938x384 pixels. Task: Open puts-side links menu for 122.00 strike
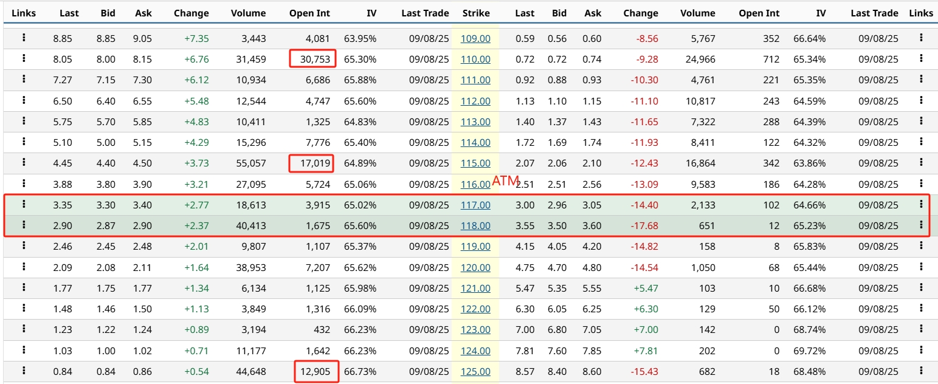click(921, 308)
